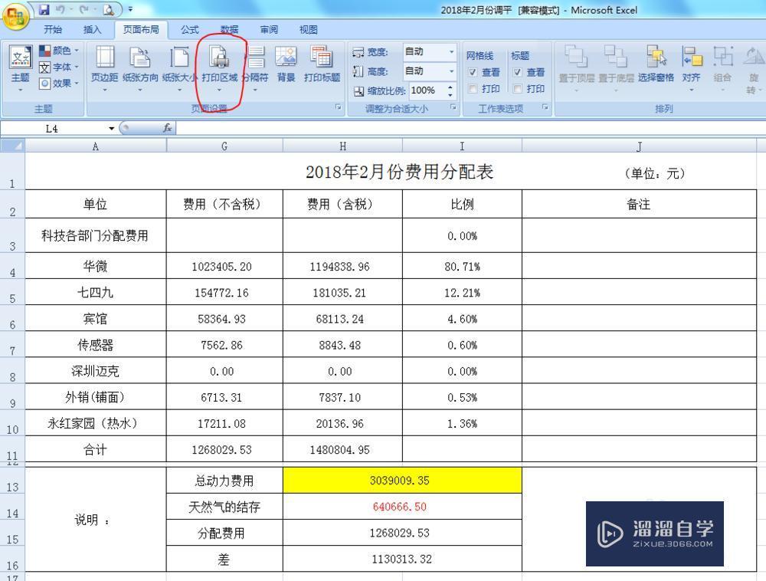Click the Insert Function (fx) button
The height and width of the screenshot is (581, 766).
coord(168,128)
